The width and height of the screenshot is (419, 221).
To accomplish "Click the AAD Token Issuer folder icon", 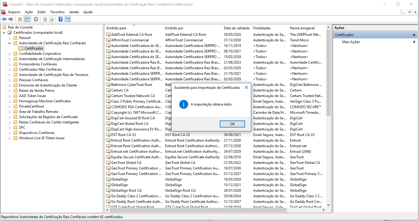I will (x=15, y=96).
